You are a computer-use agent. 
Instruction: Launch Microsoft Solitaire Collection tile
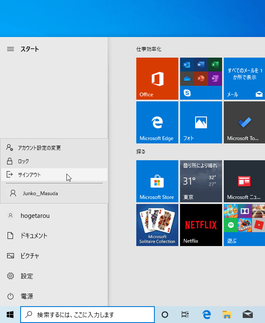click(x=157, y=225)
